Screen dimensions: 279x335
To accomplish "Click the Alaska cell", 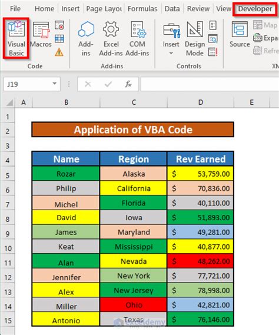I will tap(134, 174).
